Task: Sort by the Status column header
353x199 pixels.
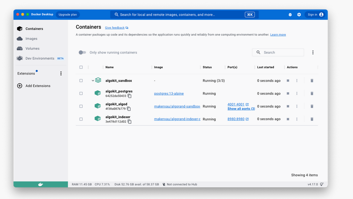Action: pos(207,67)
